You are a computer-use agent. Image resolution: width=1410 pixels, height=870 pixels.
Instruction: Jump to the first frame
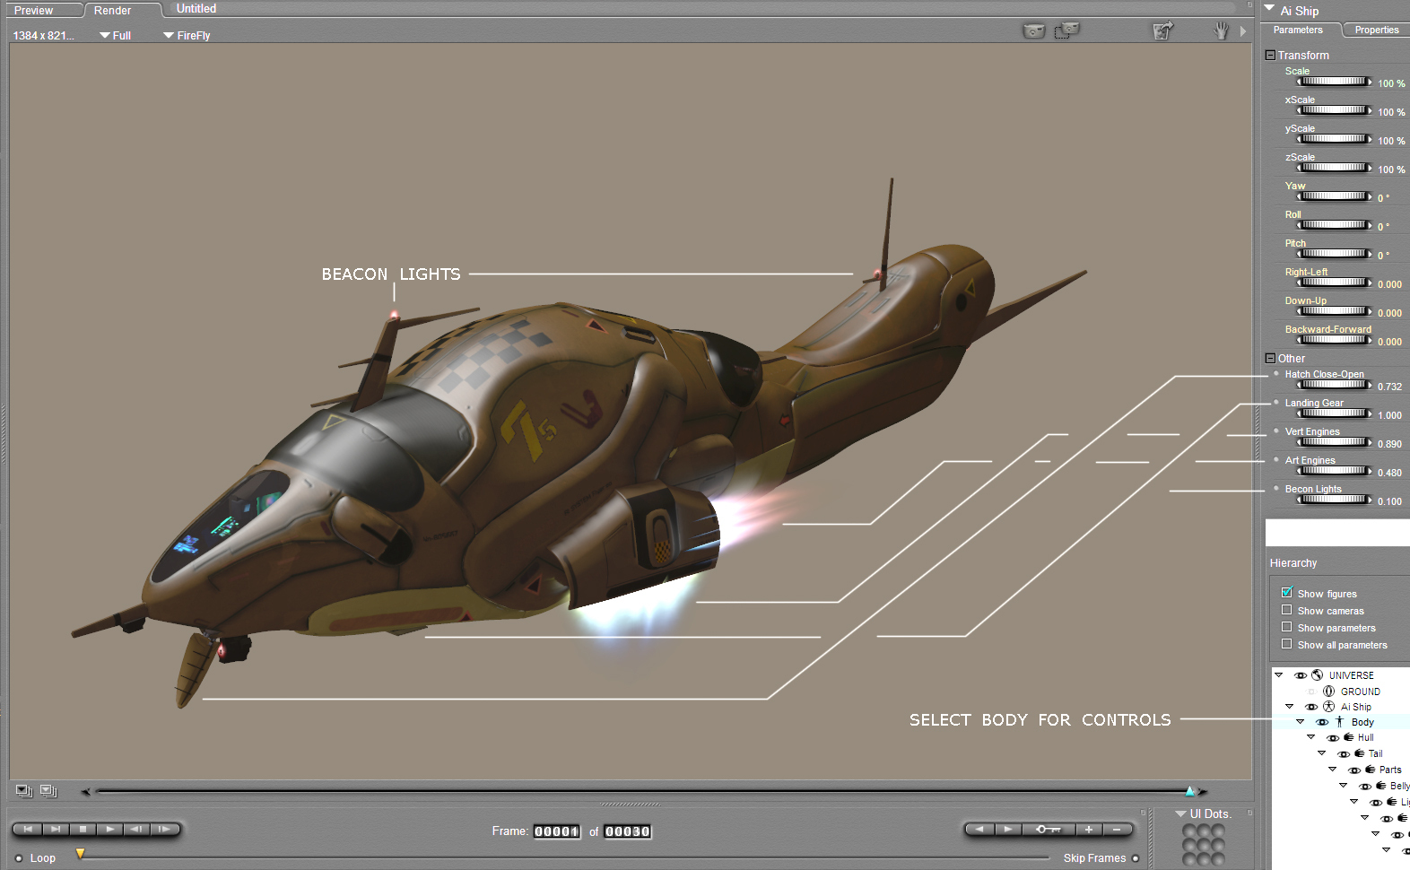(x=28, y=830)
